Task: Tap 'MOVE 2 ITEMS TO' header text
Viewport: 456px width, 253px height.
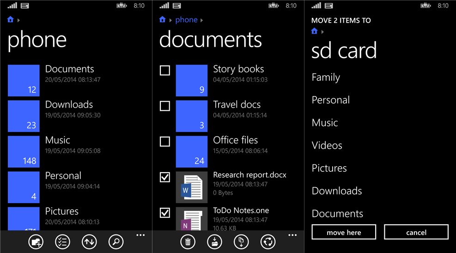Action: pyautogui.click(x=341, y=20)
